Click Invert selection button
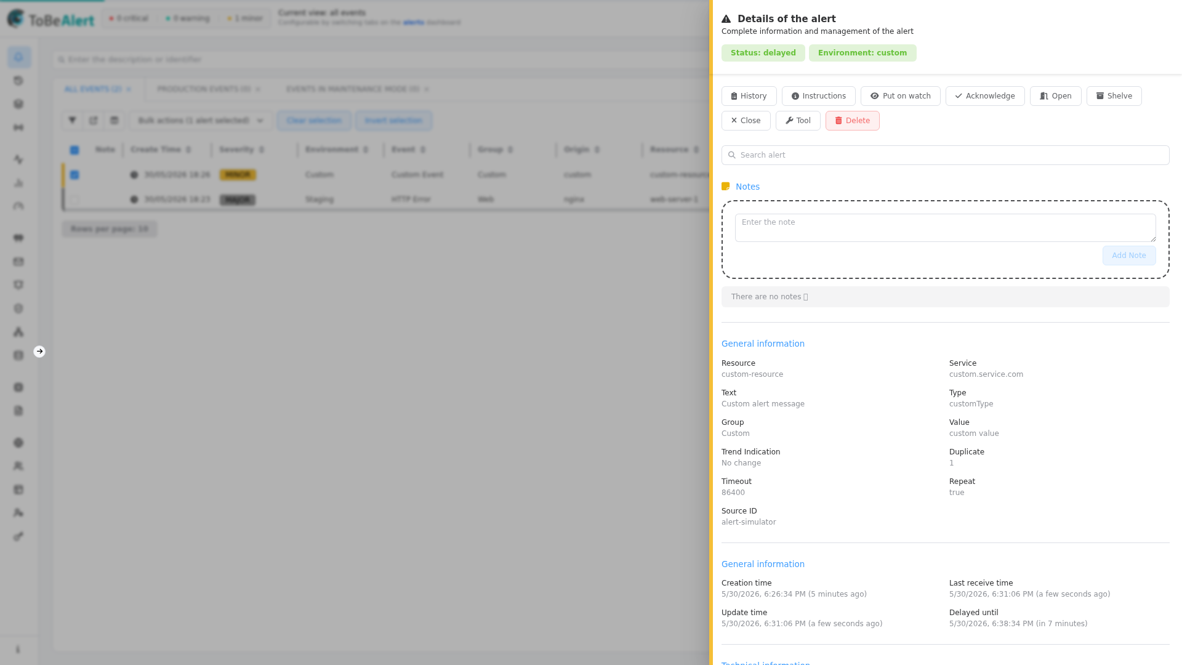The width and height of the screenshot is (1182, 665). (393, 121)
